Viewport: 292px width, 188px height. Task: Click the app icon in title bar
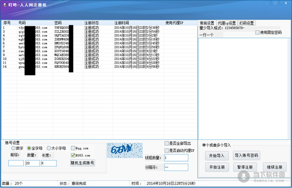click(x=5, y=5)
